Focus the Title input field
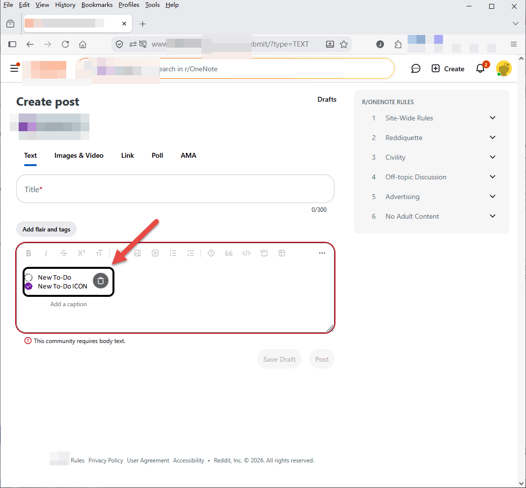The image size is (526, 488). 175,189
